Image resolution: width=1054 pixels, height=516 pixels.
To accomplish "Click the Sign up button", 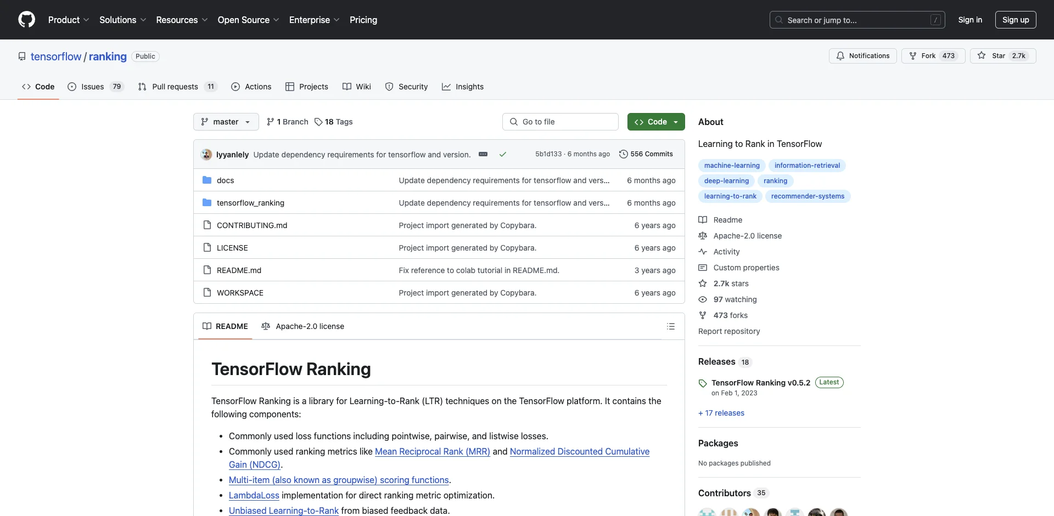I will (x=1016, y=20).
